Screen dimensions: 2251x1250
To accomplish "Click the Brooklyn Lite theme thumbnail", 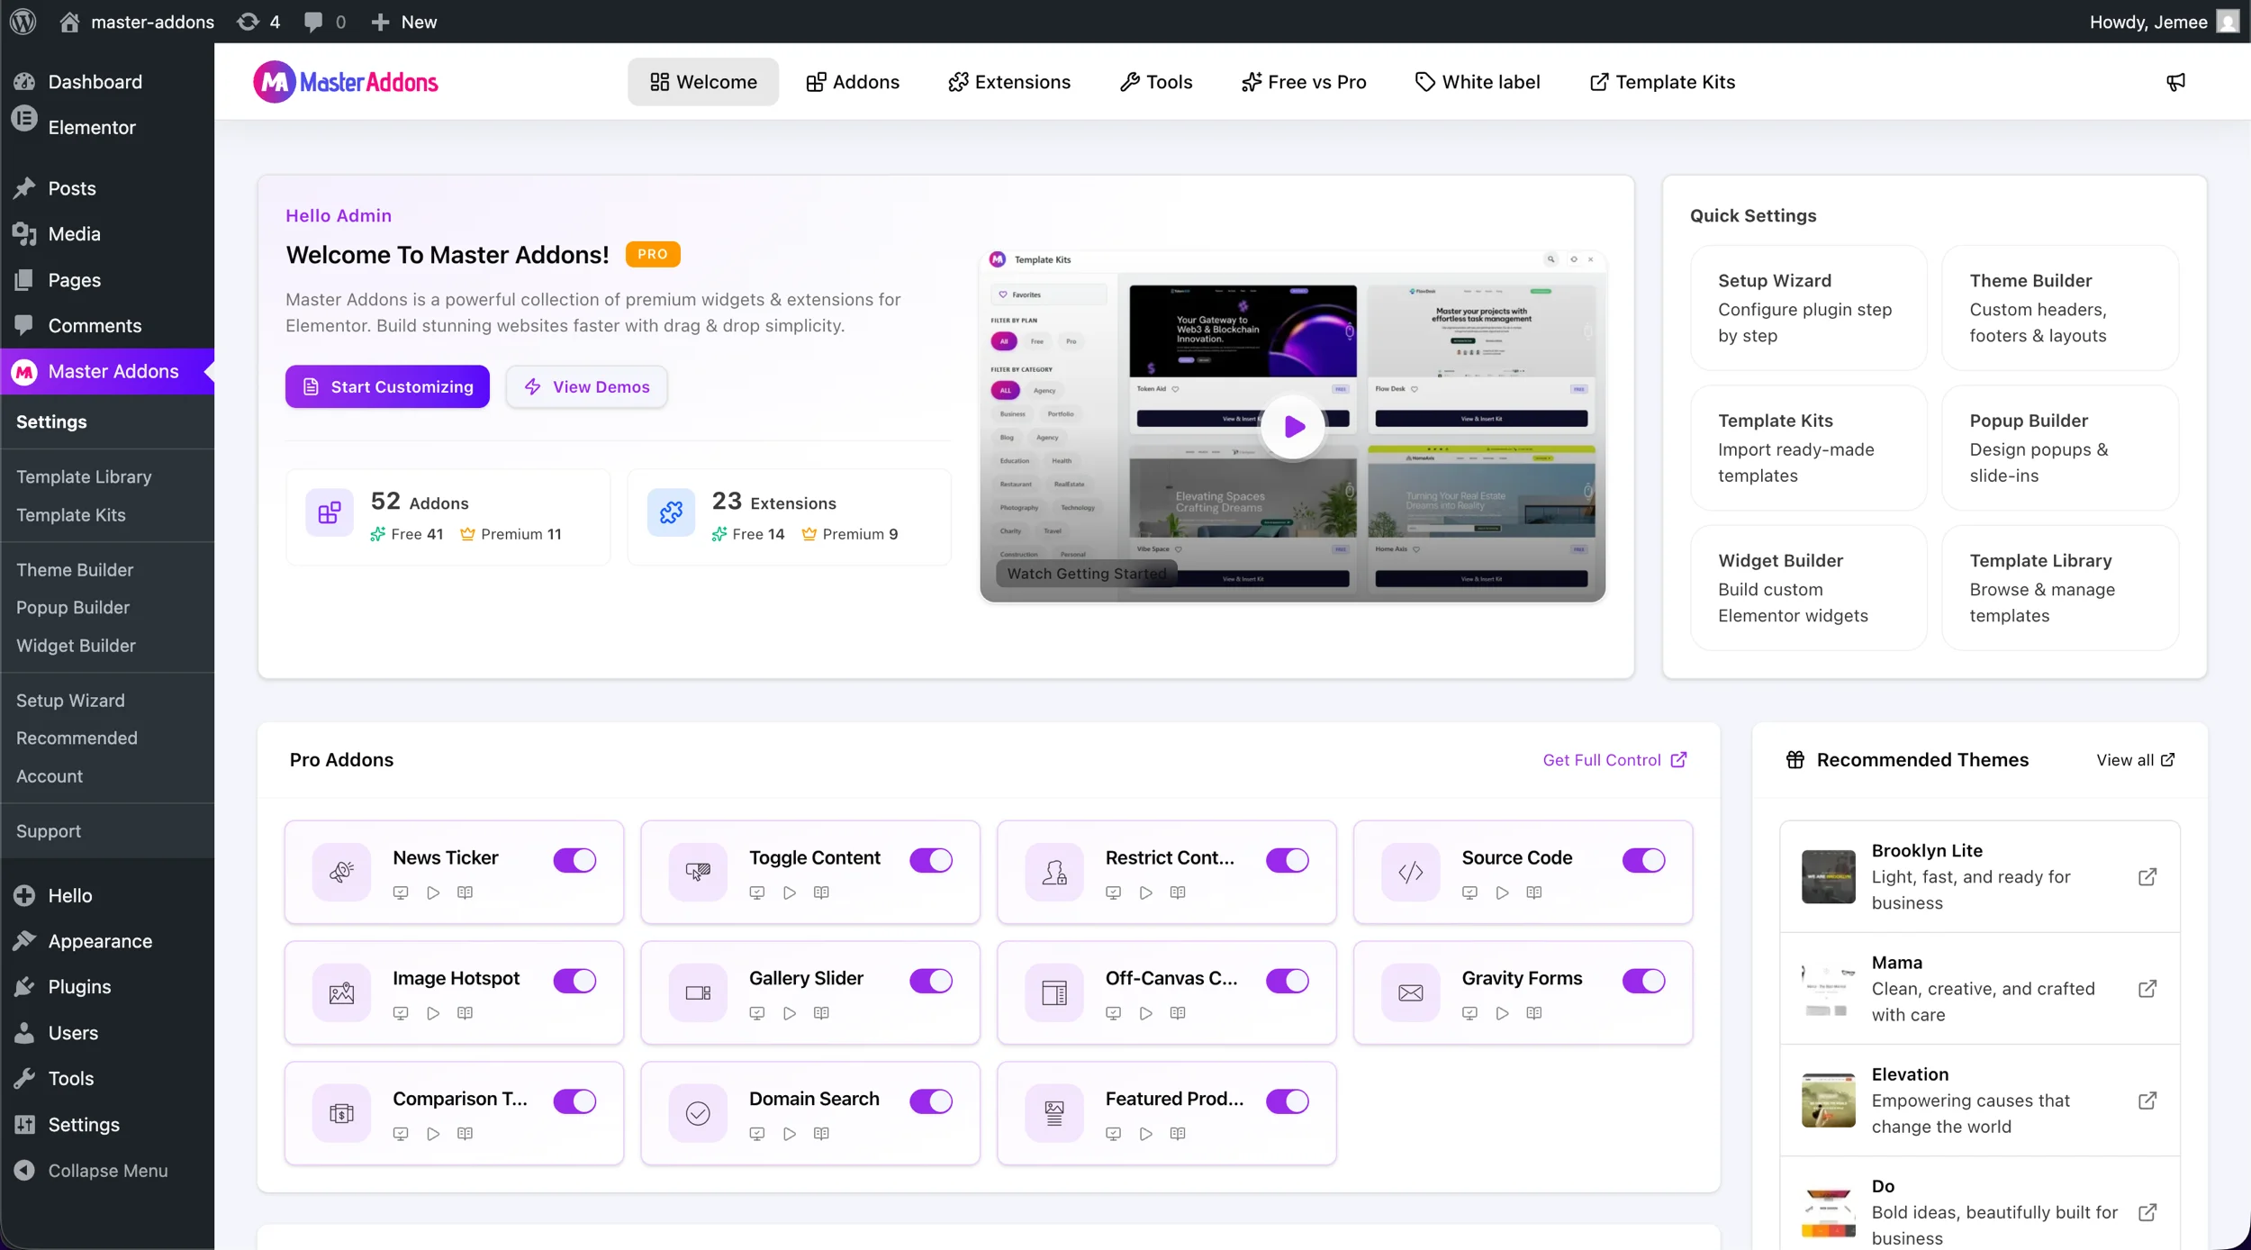I will tap(1828, 876).
